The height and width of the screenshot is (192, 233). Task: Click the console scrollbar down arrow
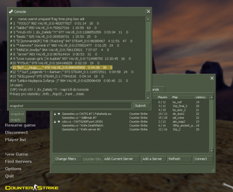(148, 98)
